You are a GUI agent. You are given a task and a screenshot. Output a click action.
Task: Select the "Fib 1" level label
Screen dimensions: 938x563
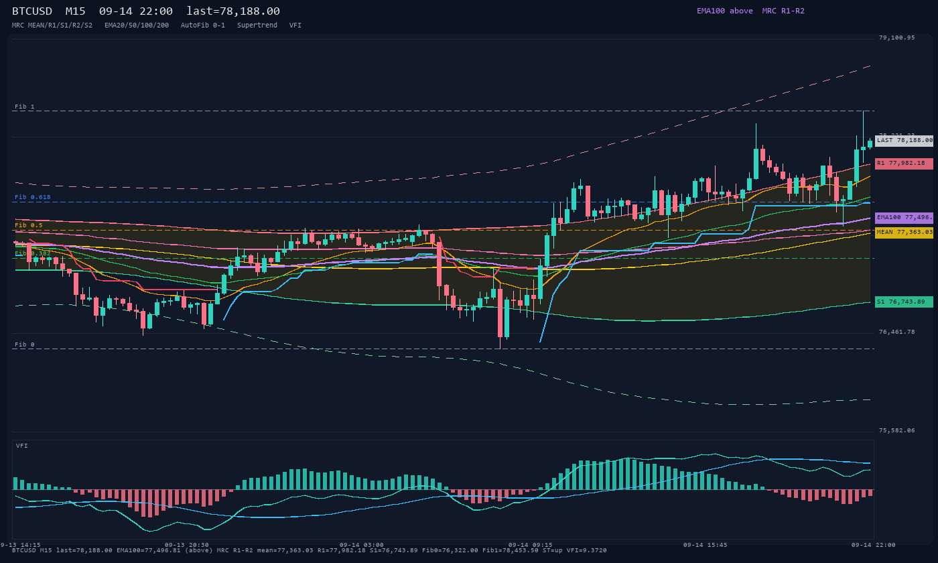point(25,107)
